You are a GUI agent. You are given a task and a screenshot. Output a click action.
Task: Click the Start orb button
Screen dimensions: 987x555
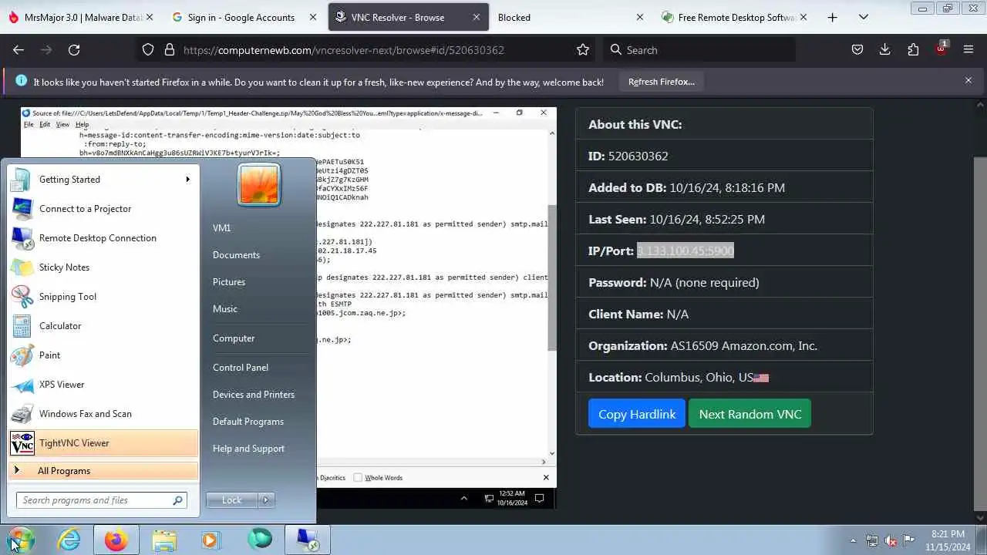pyautogui.click(x=21, y=540)
